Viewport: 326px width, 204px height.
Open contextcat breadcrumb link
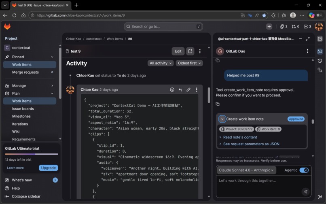pyautogui.click(x=94, y=39)
